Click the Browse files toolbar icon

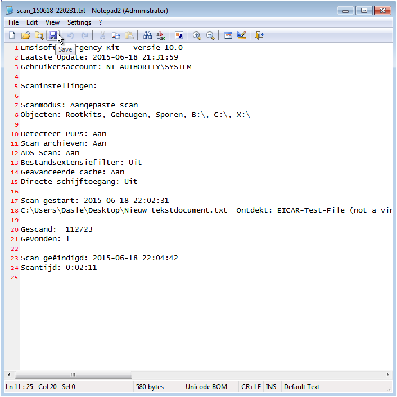[x=39, y=35]
